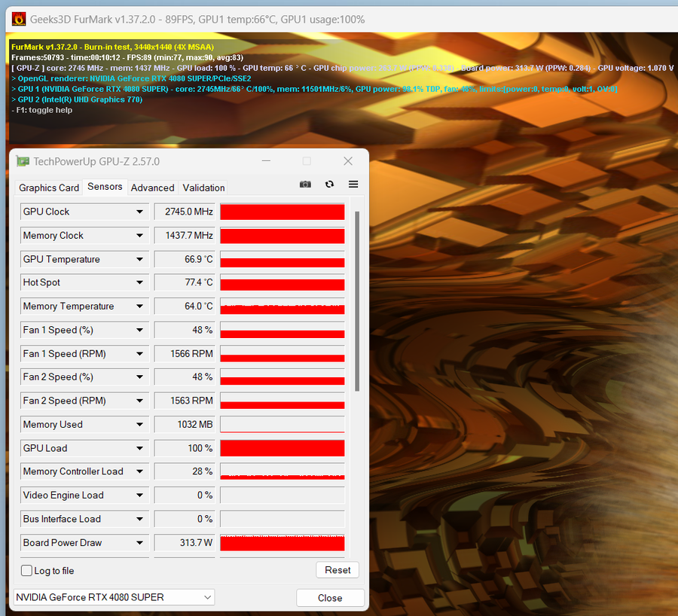
Task: Click the Memory Temperature history graph
Action: (x=282, y=306)
